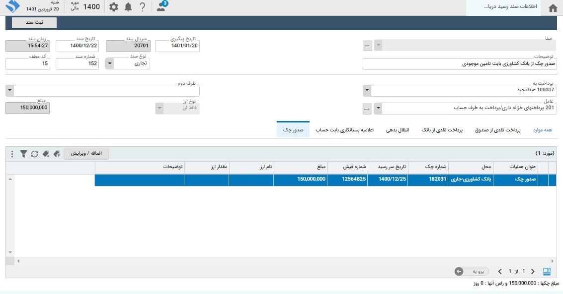Click the ellipsis button next to عامل field
Screen dimensions: 563x294
(x=367, y=108)
